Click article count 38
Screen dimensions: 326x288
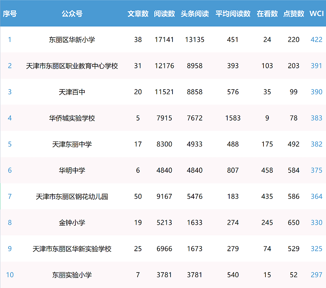pos(138,40)
